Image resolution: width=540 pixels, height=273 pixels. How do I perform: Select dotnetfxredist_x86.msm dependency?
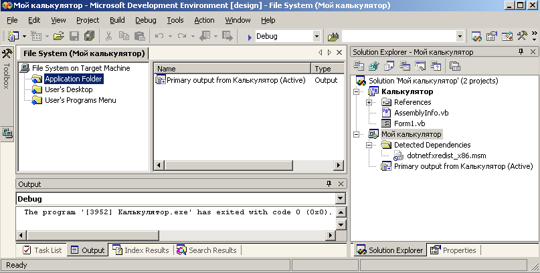pyautogui.click(x=446, y=156)
